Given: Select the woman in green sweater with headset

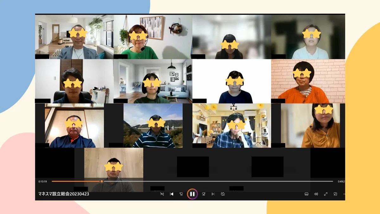Looking at the screenshot, I should click(153, 37).
